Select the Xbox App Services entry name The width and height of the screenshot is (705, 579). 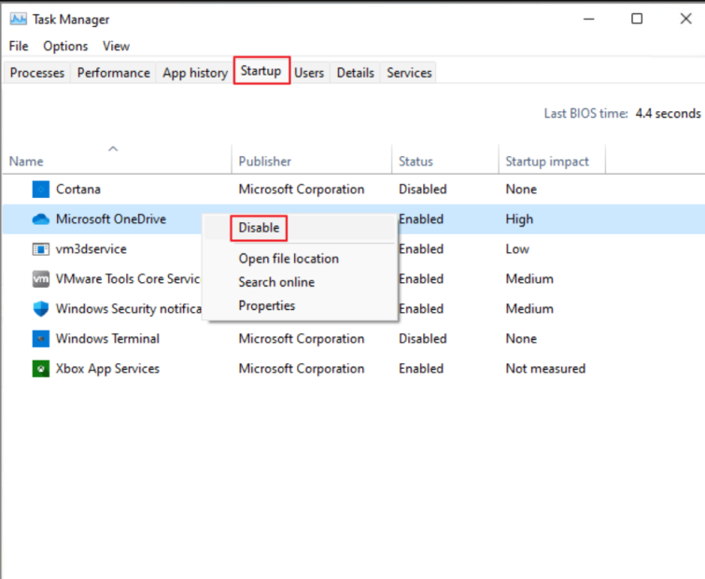[x=107, y=369]
